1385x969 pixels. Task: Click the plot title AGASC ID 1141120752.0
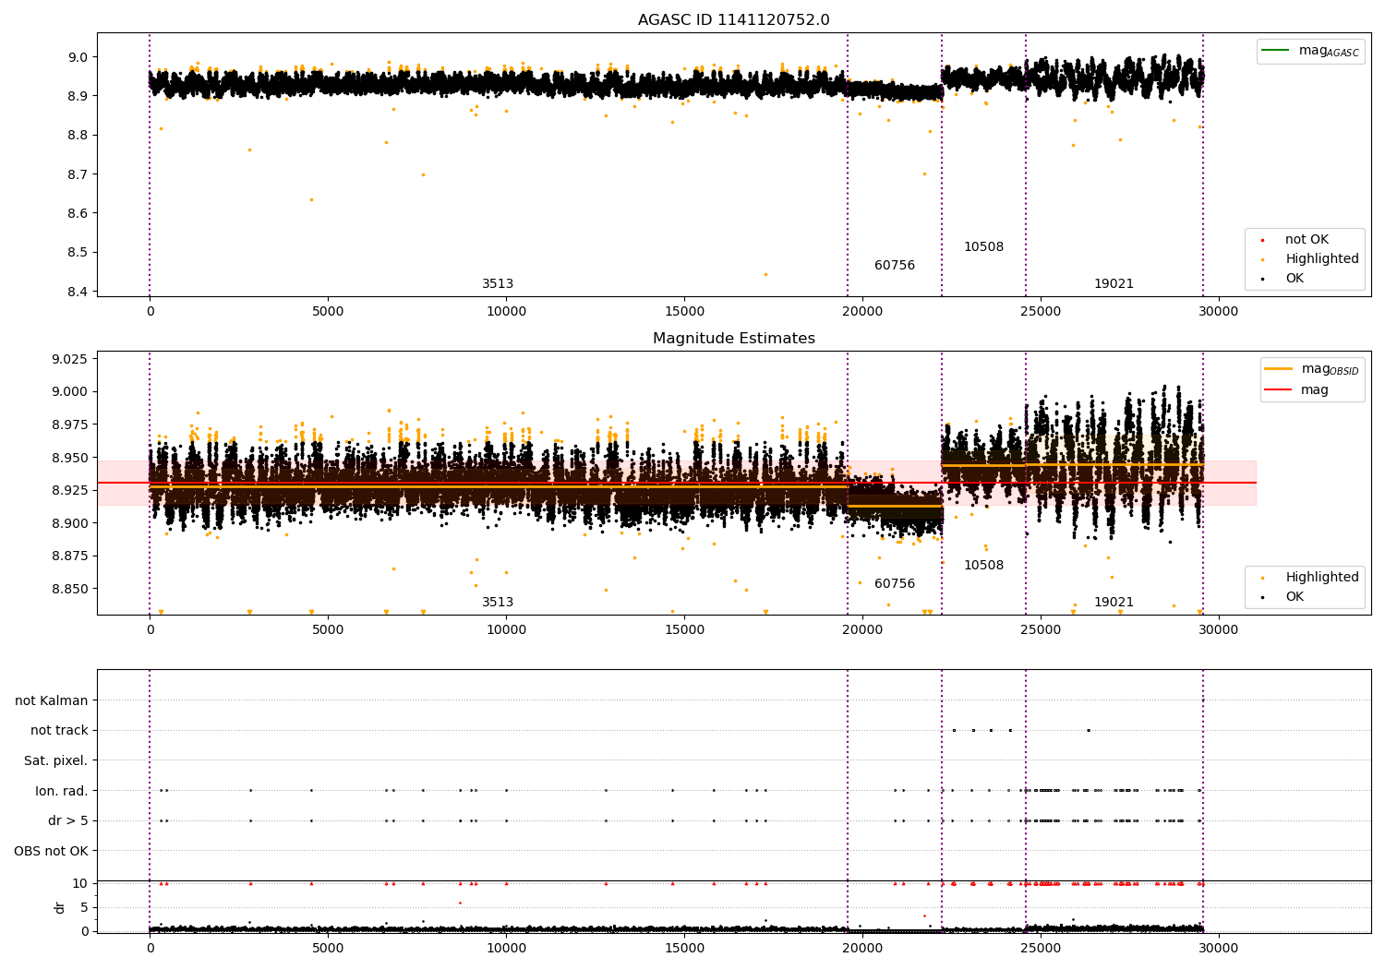pyautogui.click(x=733, y=20)
